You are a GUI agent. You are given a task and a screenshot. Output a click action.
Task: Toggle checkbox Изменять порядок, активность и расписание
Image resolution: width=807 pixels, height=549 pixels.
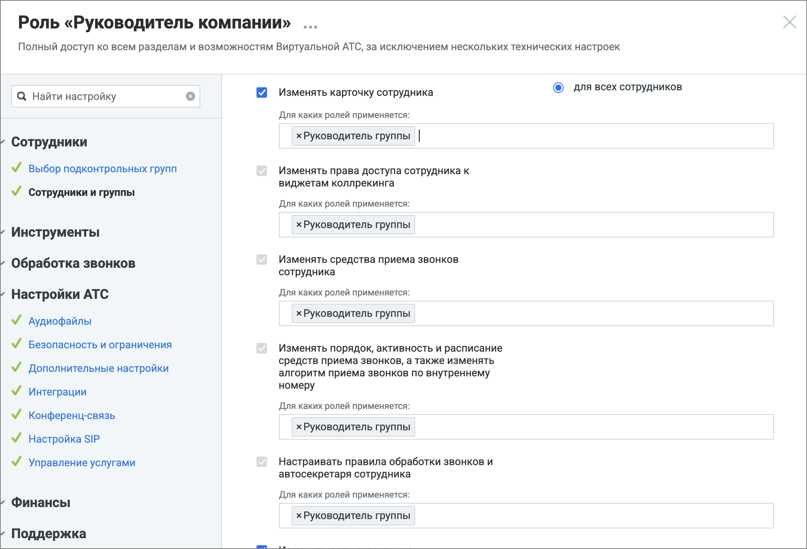pos(262,348)
